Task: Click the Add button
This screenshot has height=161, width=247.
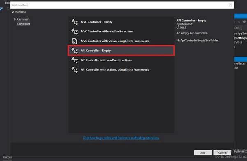Action: click(203, 152)
